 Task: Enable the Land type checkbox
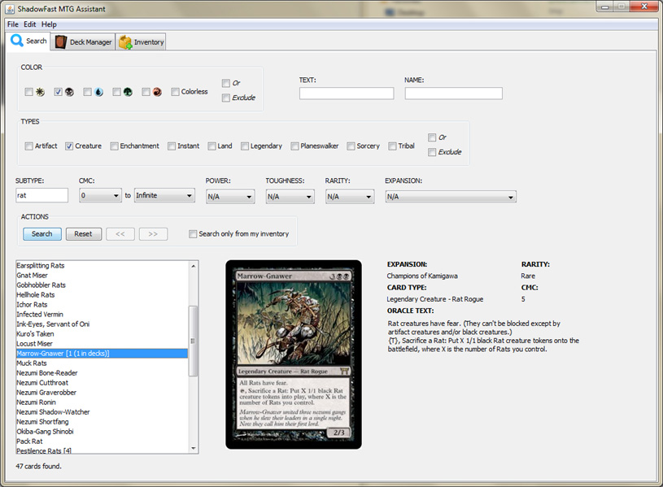(x=212, y=146)
